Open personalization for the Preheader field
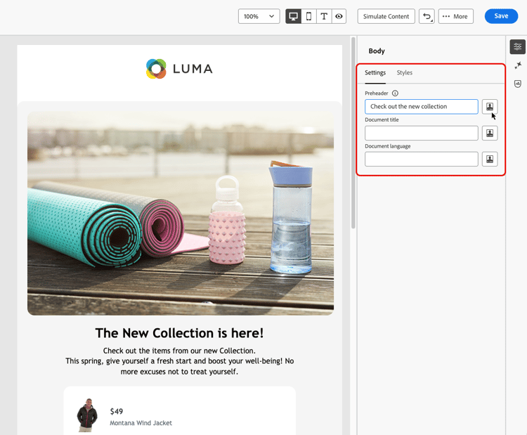527x435 pixels. click(490, 107)
